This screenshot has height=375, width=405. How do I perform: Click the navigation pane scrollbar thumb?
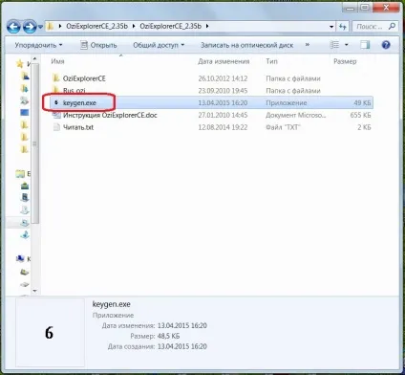pos(35,143)
